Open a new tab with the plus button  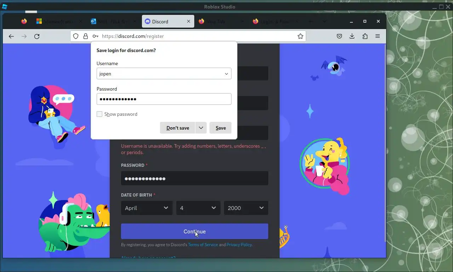(x=310, y=22)
